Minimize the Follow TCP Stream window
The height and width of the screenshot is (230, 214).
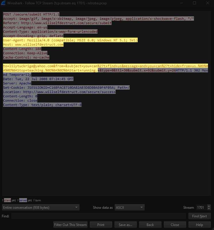181,3
